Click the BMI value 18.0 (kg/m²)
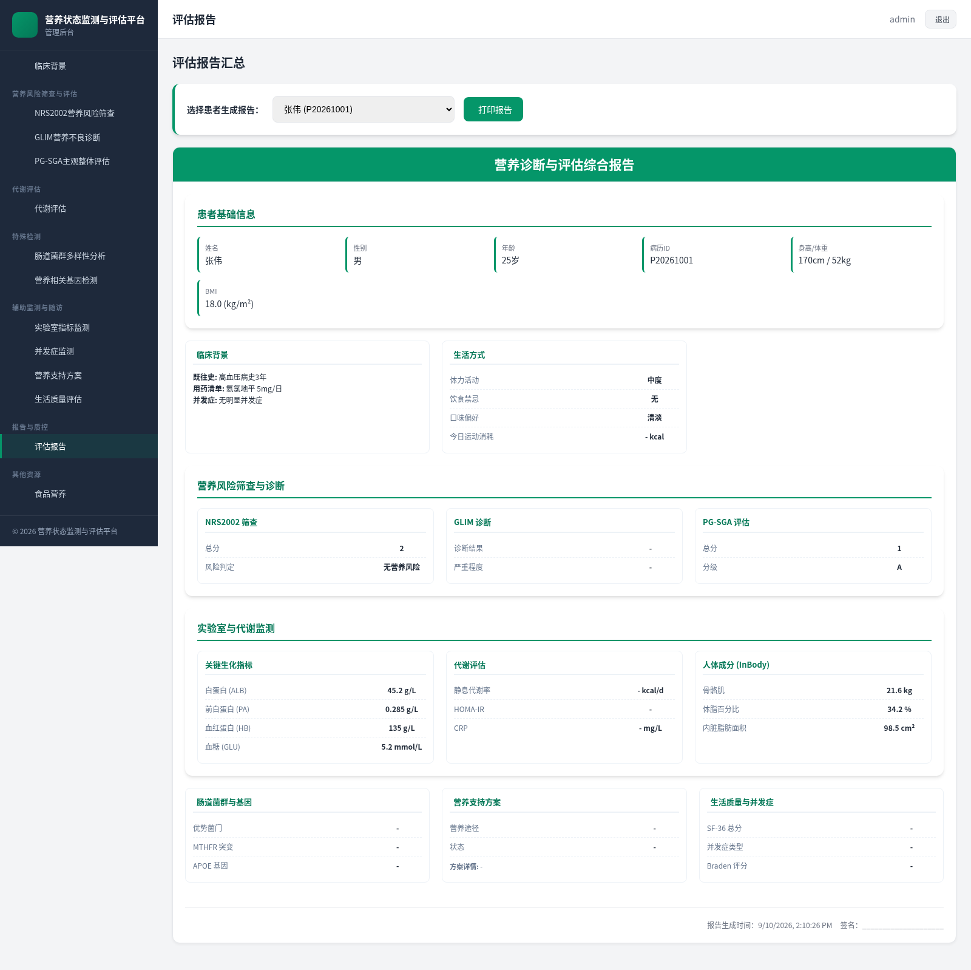This screenshot has width=971, height=970. point(229,304)
